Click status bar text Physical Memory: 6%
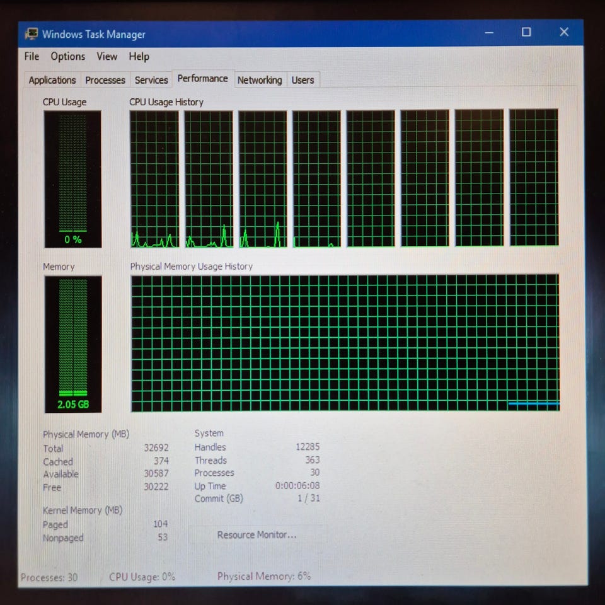The width and height of the screenshot is (605, 605). [264, 576]
